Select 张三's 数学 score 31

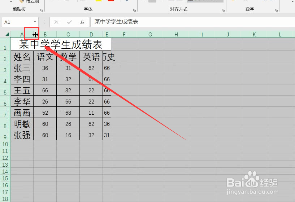point(68,68)
